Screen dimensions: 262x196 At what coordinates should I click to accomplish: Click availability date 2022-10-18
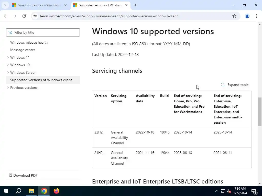click(x=145, y=132)
